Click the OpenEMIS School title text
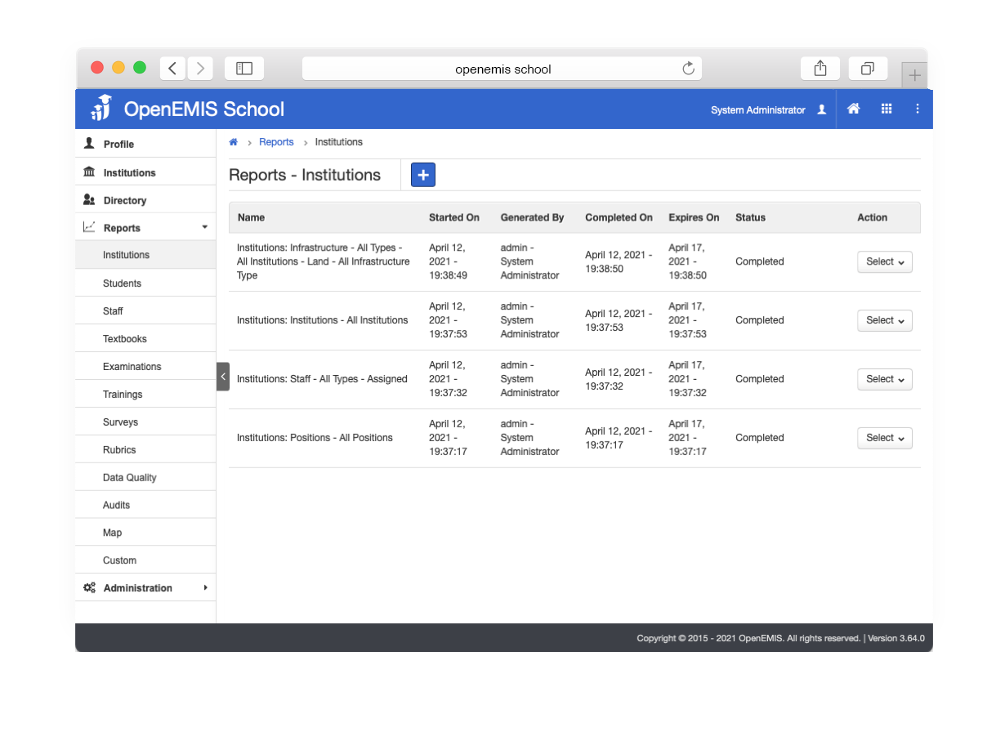Image resolution: width=1005 pixels, height=732 pixels. point(204,109)
